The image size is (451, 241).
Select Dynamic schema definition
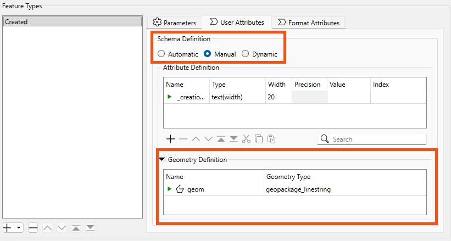(259, 54)
